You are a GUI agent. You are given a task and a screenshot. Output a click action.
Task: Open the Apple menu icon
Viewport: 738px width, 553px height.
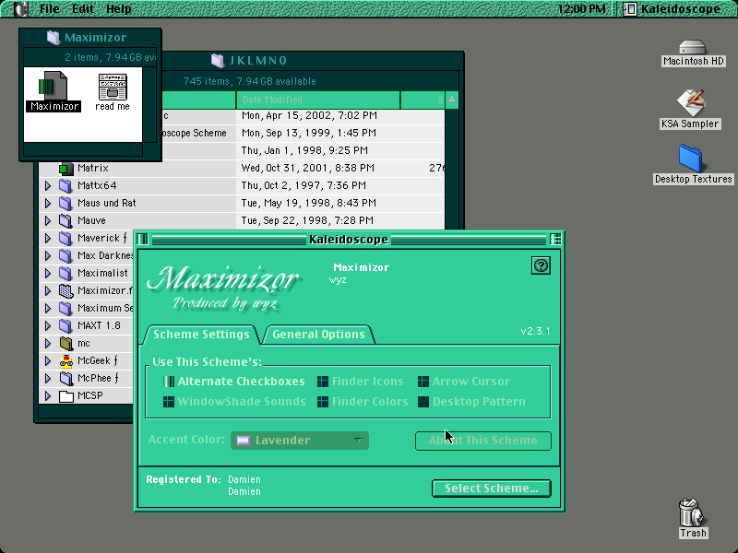coord(20,9)
